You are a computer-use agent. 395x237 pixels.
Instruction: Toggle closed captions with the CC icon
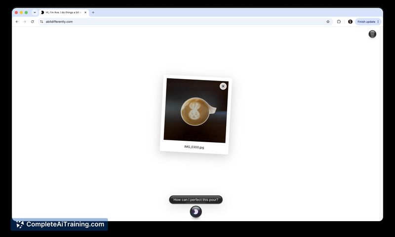click(x=372, y=34)
